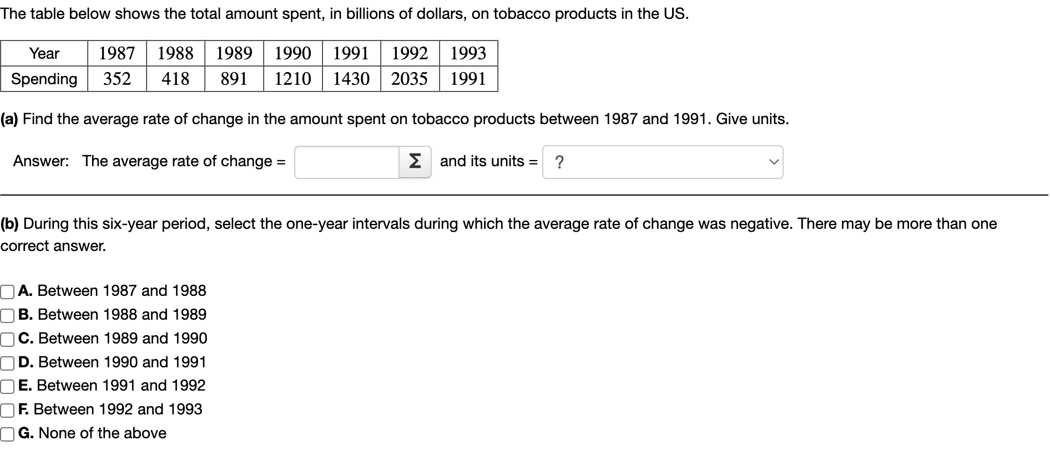Click the Σ symbol next to answer box

pyautogui.click(x=414, y=162)
